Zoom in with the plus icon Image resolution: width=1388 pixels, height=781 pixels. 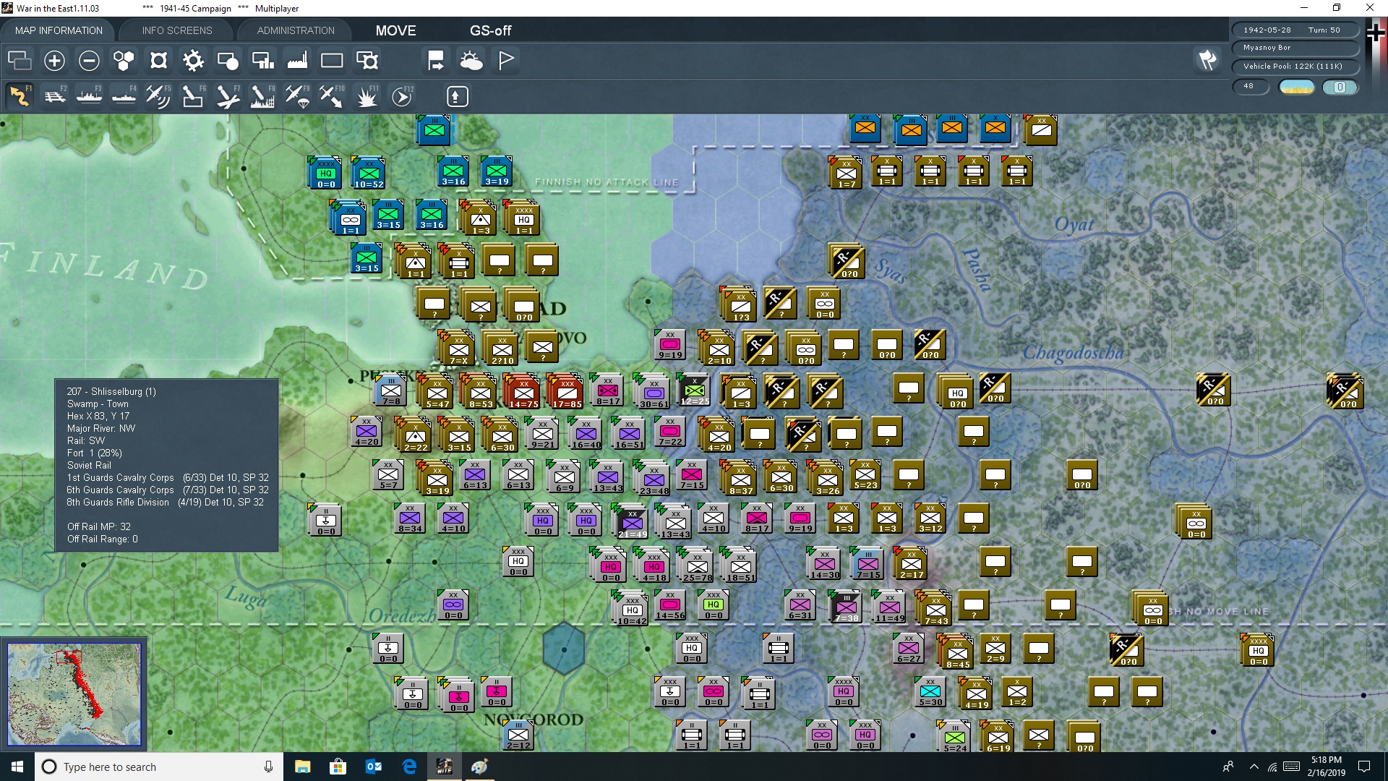[x=54, y=60]
